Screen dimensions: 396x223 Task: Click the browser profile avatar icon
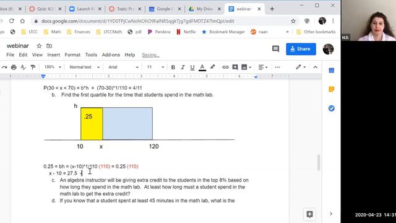coord(322,21)
